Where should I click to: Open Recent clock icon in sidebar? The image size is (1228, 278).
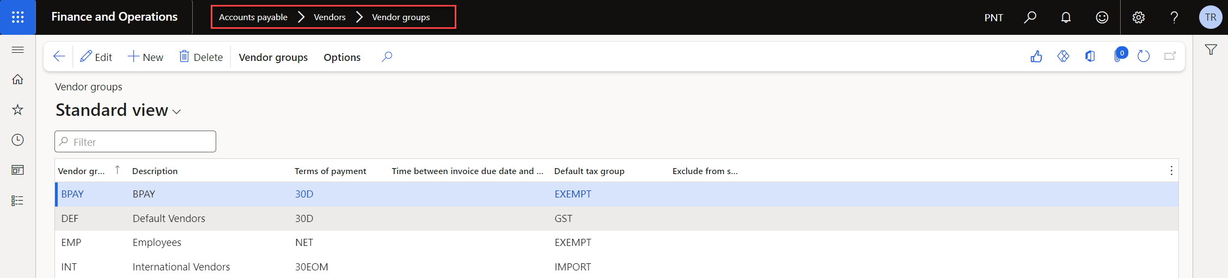tap(17, 140)
